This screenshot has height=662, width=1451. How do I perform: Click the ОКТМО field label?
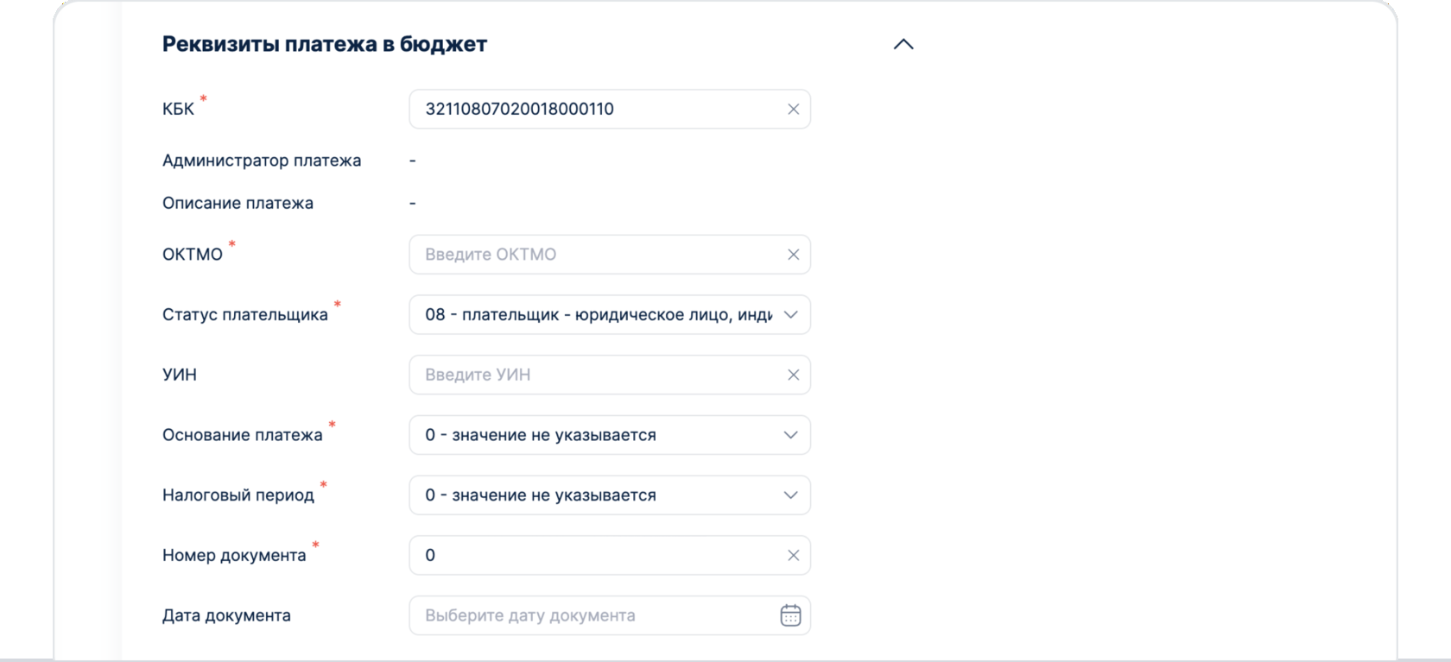(193, 255)
